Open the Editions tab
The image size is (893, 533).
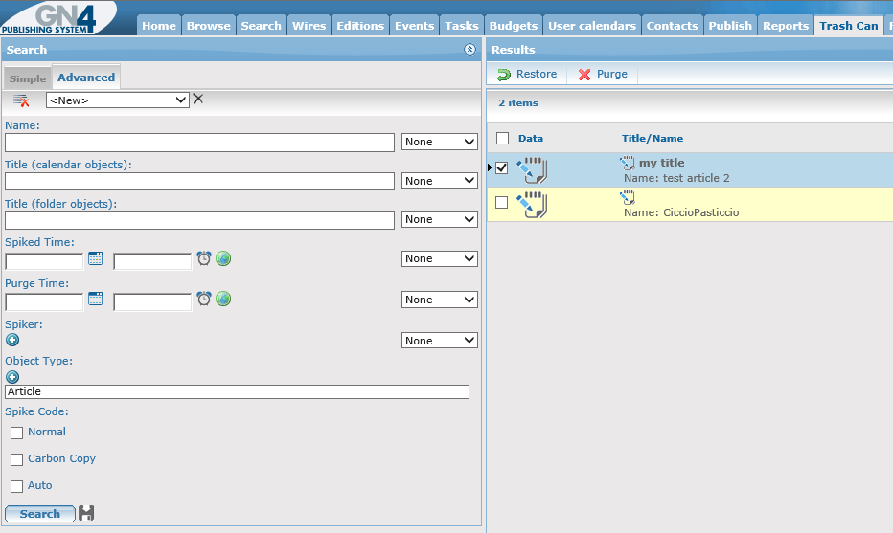click(360, 26)
